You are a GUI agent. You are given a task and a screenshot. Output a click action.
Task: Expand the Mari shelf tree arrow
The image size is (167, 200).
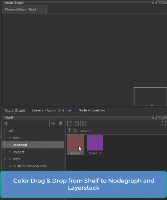(5, 159)
